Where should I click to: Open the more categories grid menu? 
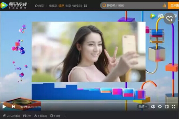pyautogui.click(x=86, y=6)
